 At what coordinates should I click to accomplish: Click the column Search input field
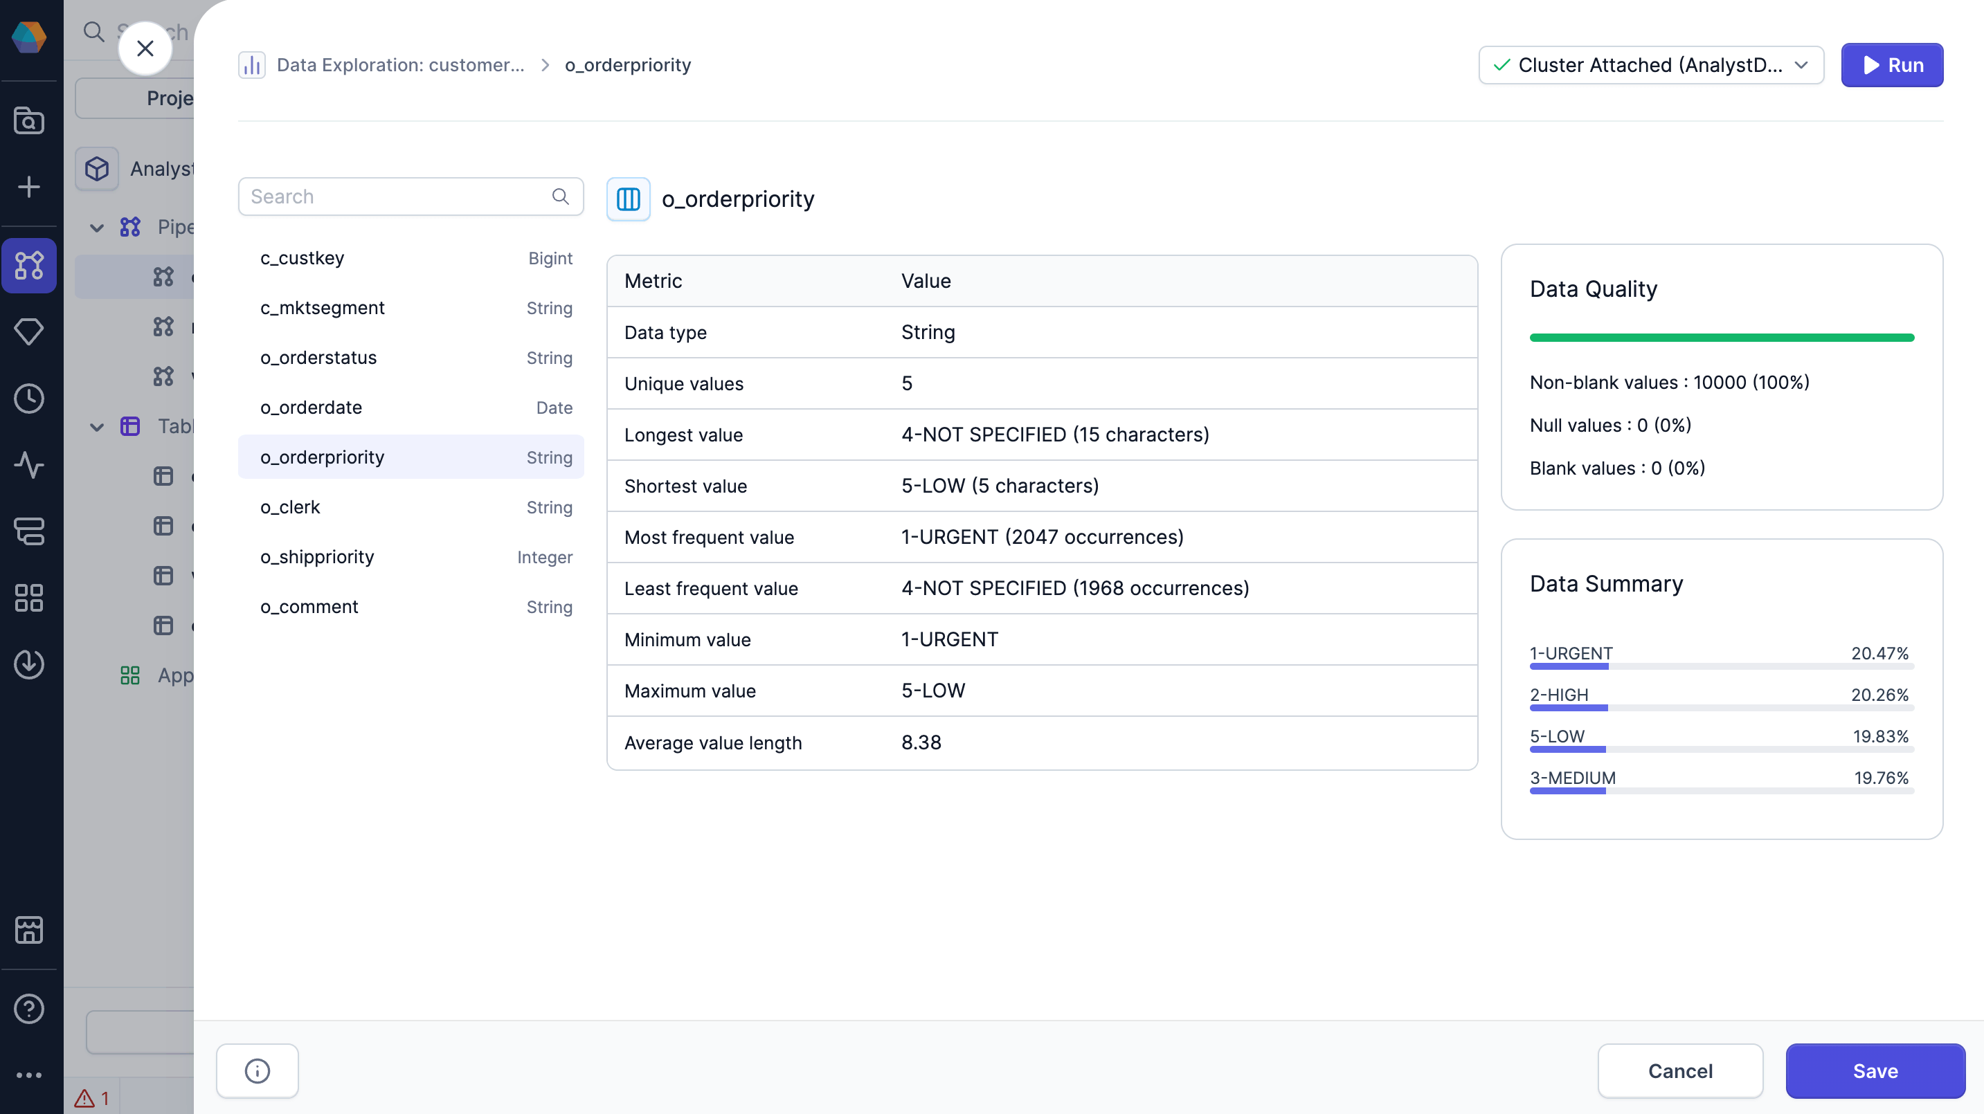(x=398, y=197)
